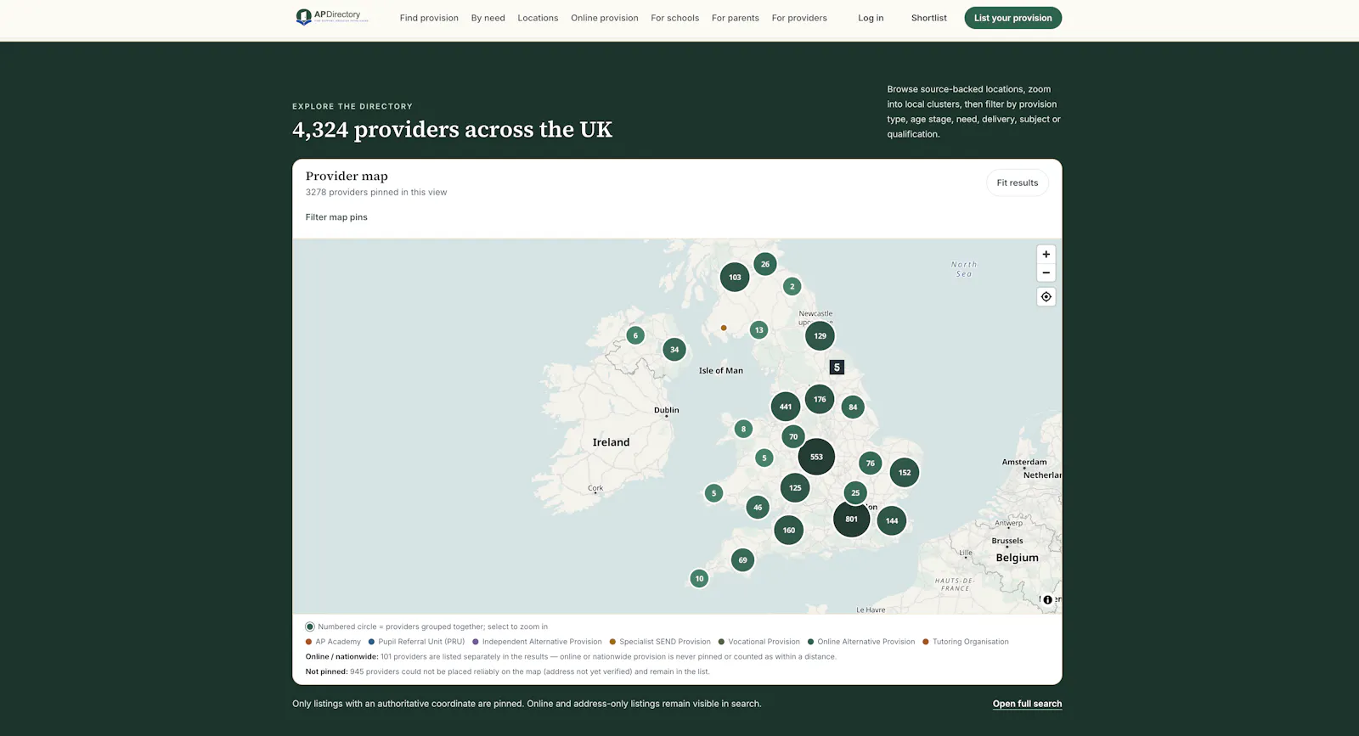Open full search link
1359x736 pixels.
point(1027,704)
